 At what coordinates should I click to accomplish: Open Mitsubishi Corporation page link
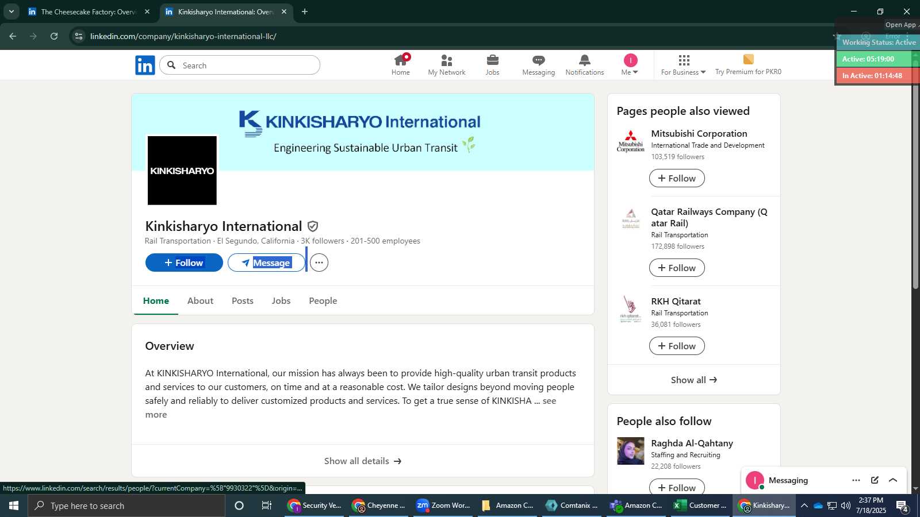click(699, 133)
